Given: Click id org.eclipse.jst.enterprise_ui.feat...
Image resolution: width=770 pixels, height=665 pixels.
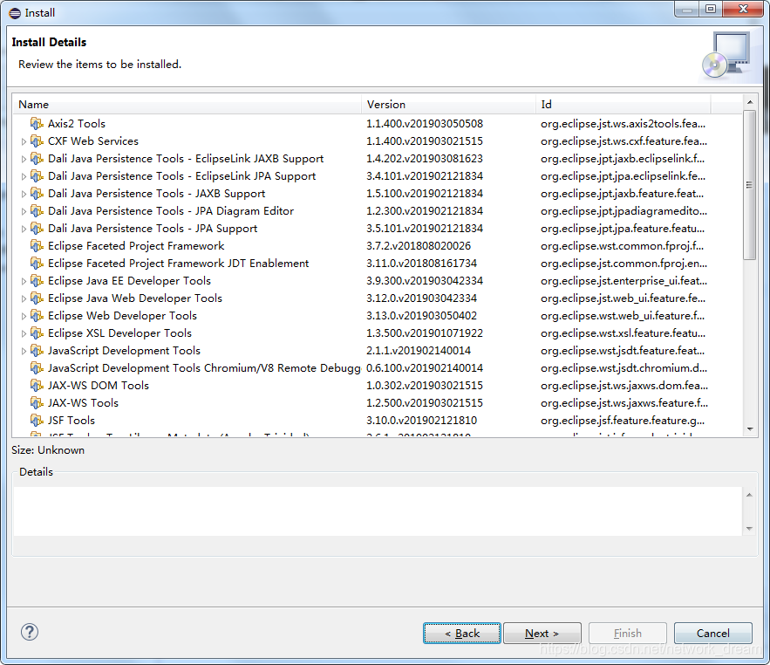Looking at the screenshot, I should tap(623, 281).
